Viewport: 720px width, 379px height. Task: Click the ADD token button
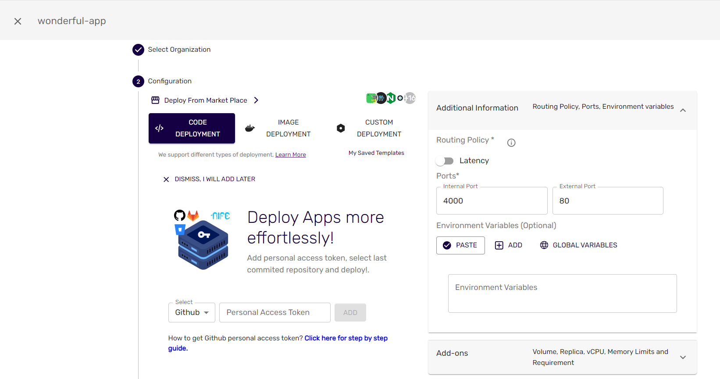(x=350, y=313)
